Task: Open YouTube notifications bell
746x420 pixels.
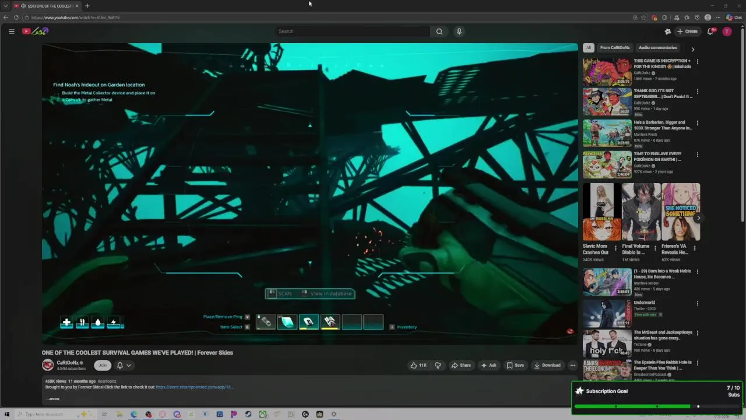Action: [x=710, y=32]
